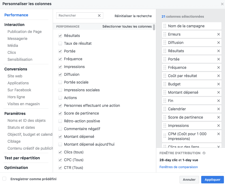Open the Fenêtres de comparaison link
The height and width of the screenshot is (185, 225).
pos(178,167)
